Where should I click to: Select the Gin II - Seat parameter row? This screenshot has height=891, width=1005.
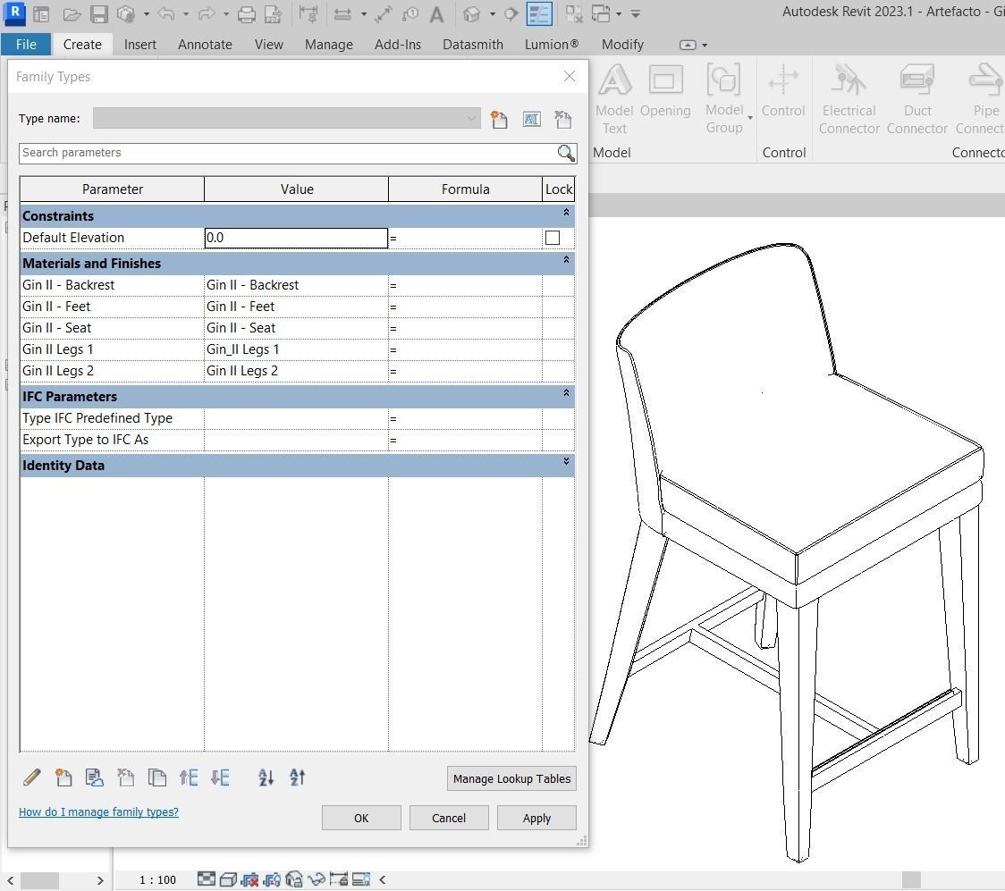(x=297, y=328)
